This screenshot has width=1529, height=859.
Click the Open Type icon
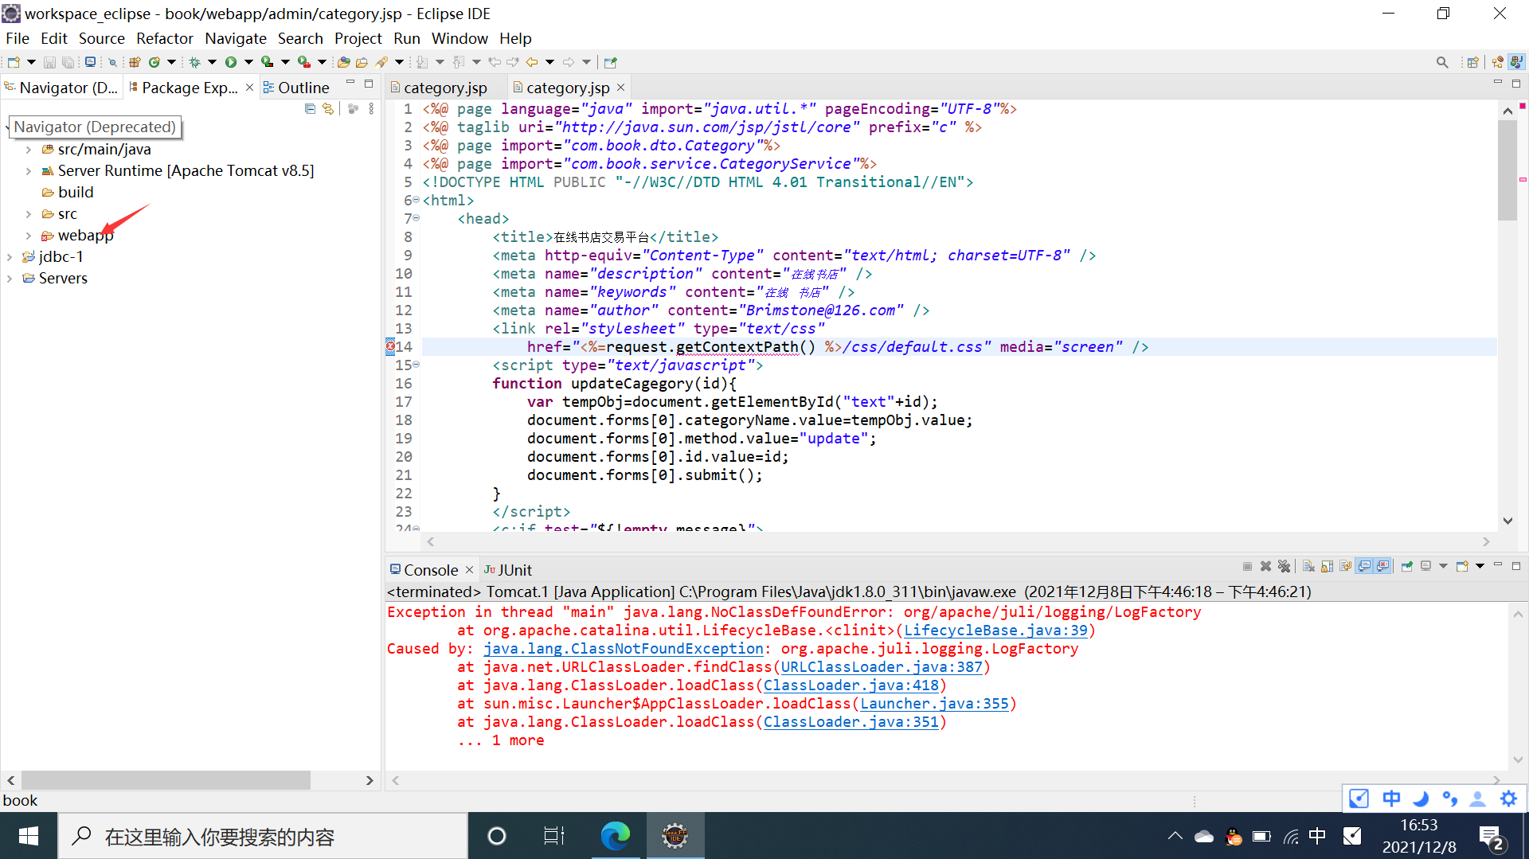point(344,62)
